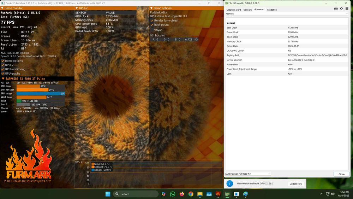Adjust the B: 0 bgcolor value
The width and height of the screenshot is (353, 199).
pyautogui.click(x=178, y=40)
